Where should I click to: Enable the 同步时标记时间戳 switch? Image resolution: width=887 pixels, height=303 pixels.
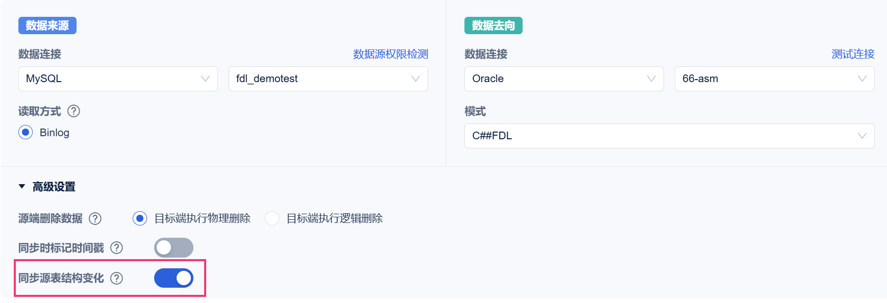(174, 248)
